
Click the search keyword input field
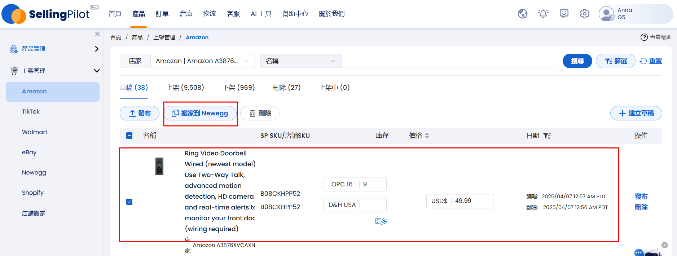click(449, 61)
